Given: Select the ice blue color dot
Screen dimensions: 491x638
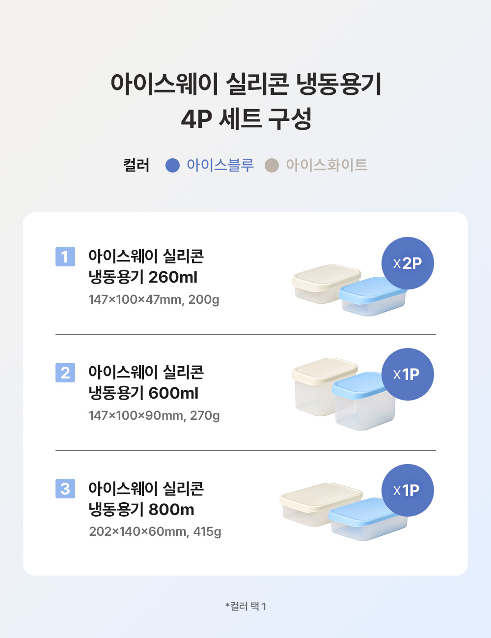Looking at the screenshot, I should [x=173, y=166].
